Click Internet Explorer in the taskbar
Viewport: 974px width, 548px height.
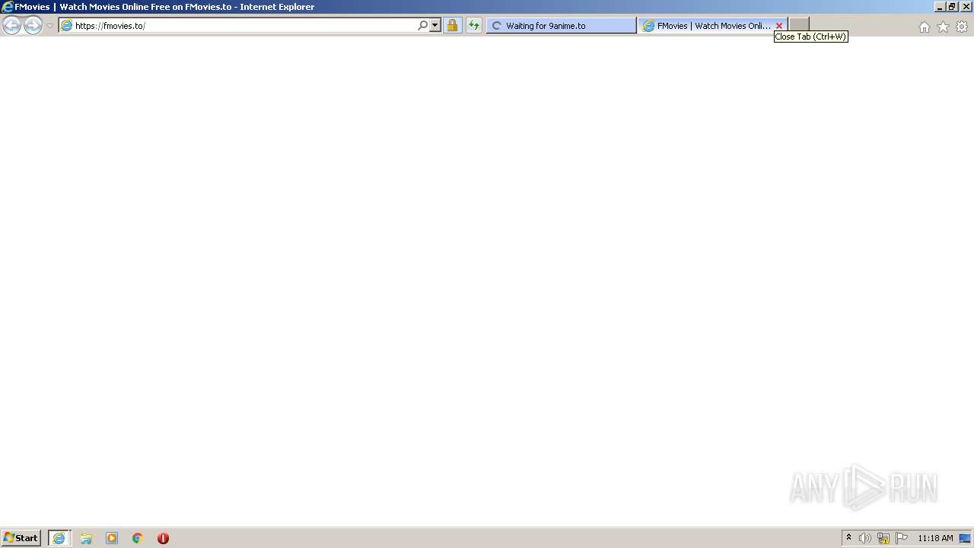click(59, 538)
